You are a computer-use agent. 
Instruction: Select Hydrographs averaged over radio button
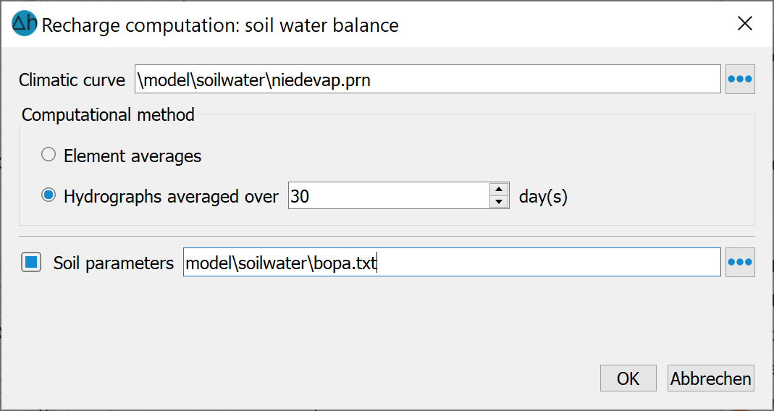tap(49, 196)
